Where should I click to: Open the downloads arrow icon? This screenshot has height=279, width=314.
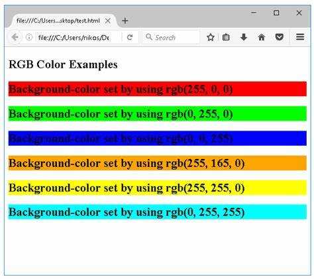pos(244,37)
